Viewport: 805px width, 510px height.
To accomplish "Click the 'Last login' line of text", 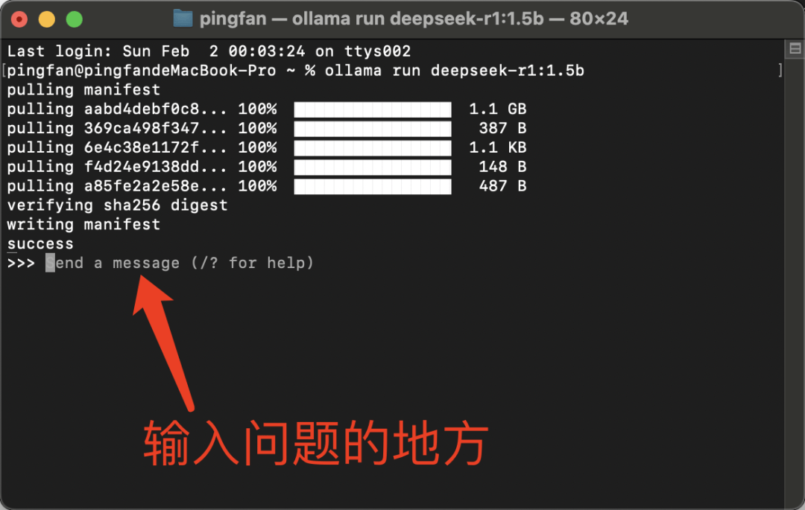I will pyautogui.click(x=209, y=51).
